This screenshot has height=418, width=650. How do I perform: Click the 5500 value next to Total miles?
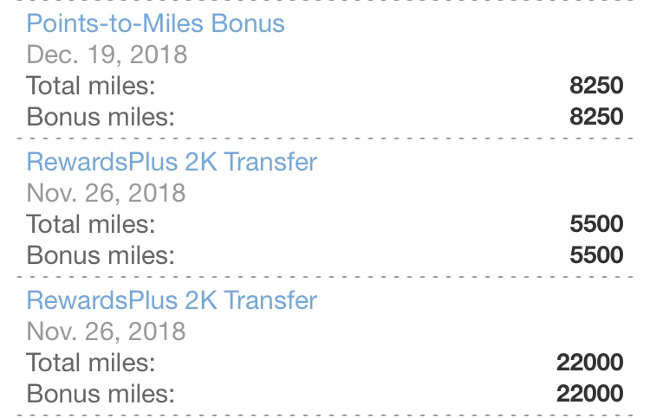(596, 224)
